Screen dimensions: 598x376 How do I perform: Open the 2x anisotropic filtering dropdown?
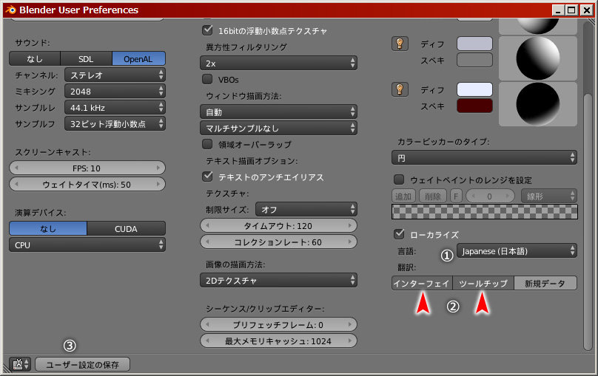[278, 64]
